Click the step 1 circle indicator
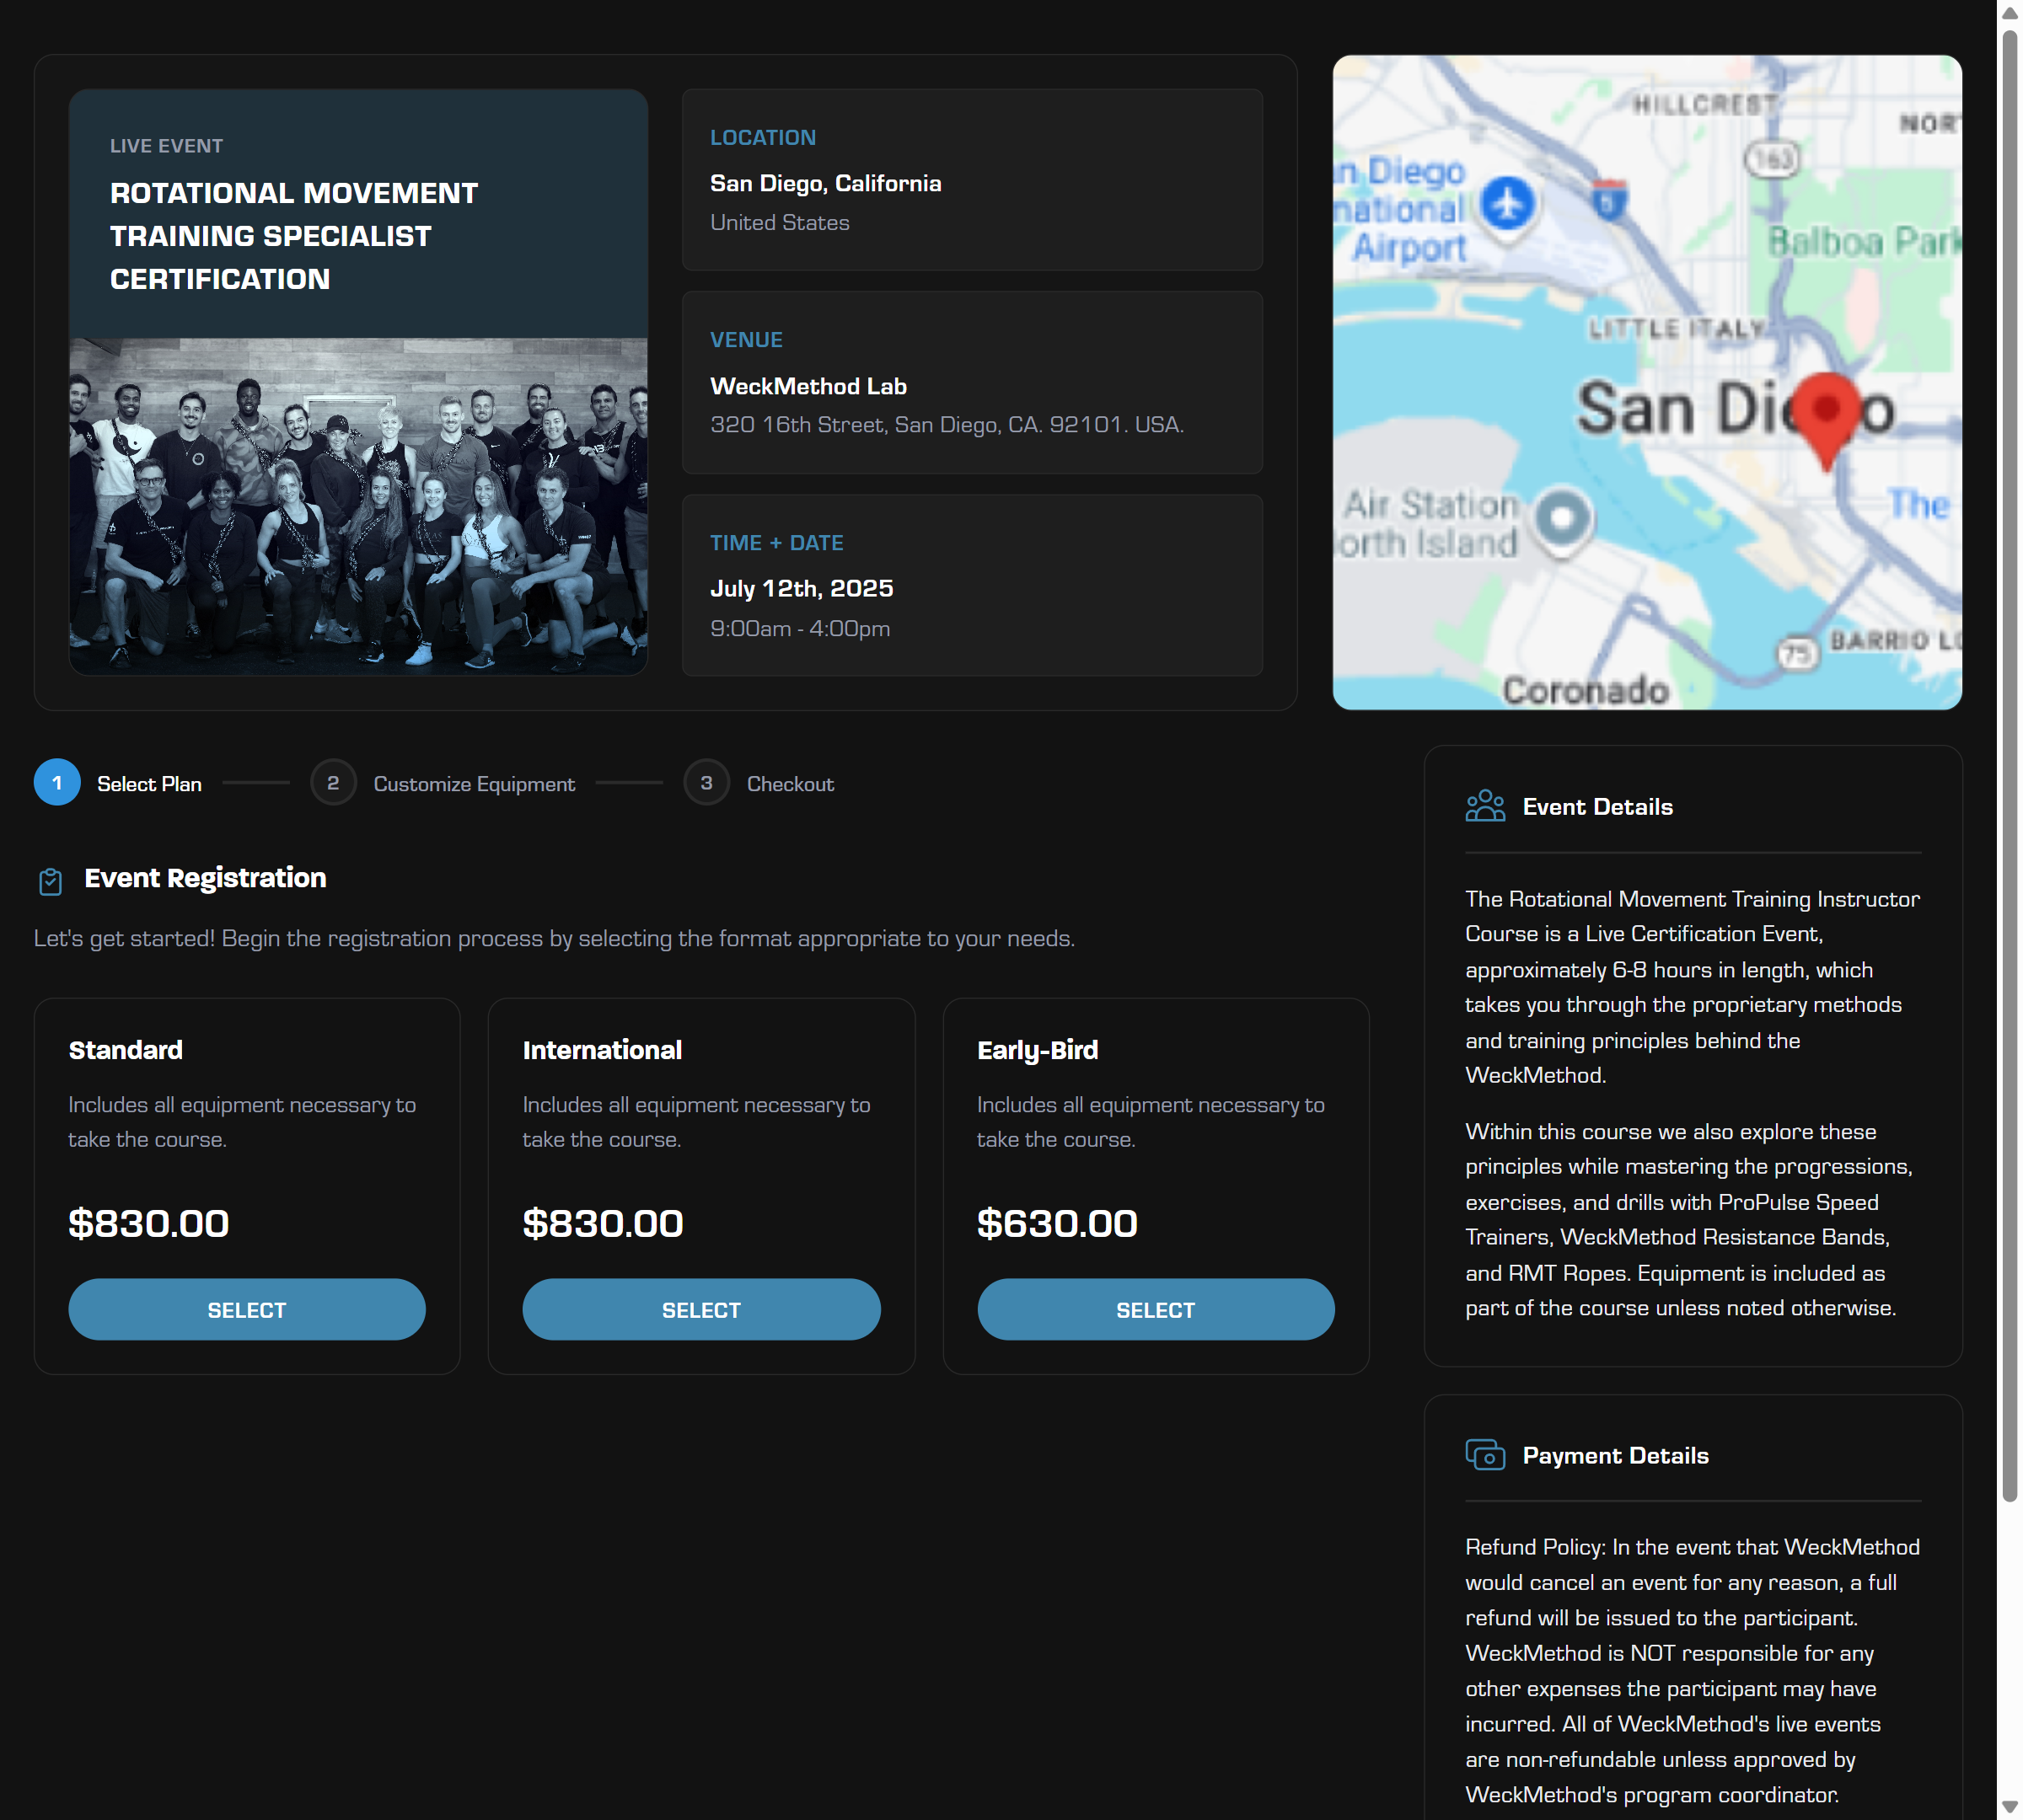 pos(57,783)
